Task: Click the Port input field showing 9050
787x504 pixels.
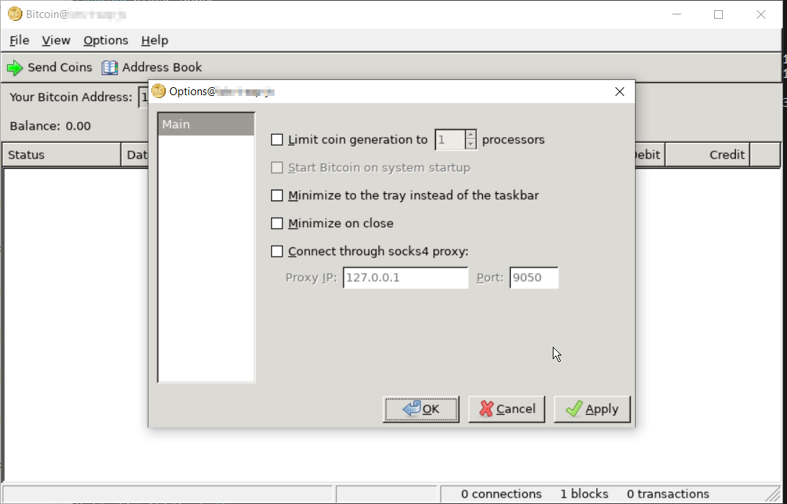Action: click(x=533, y=278)
